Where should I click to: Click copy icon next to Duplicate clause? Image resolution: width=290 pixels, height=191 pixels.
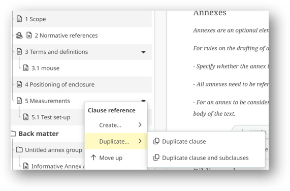click(x=156, y=141)
